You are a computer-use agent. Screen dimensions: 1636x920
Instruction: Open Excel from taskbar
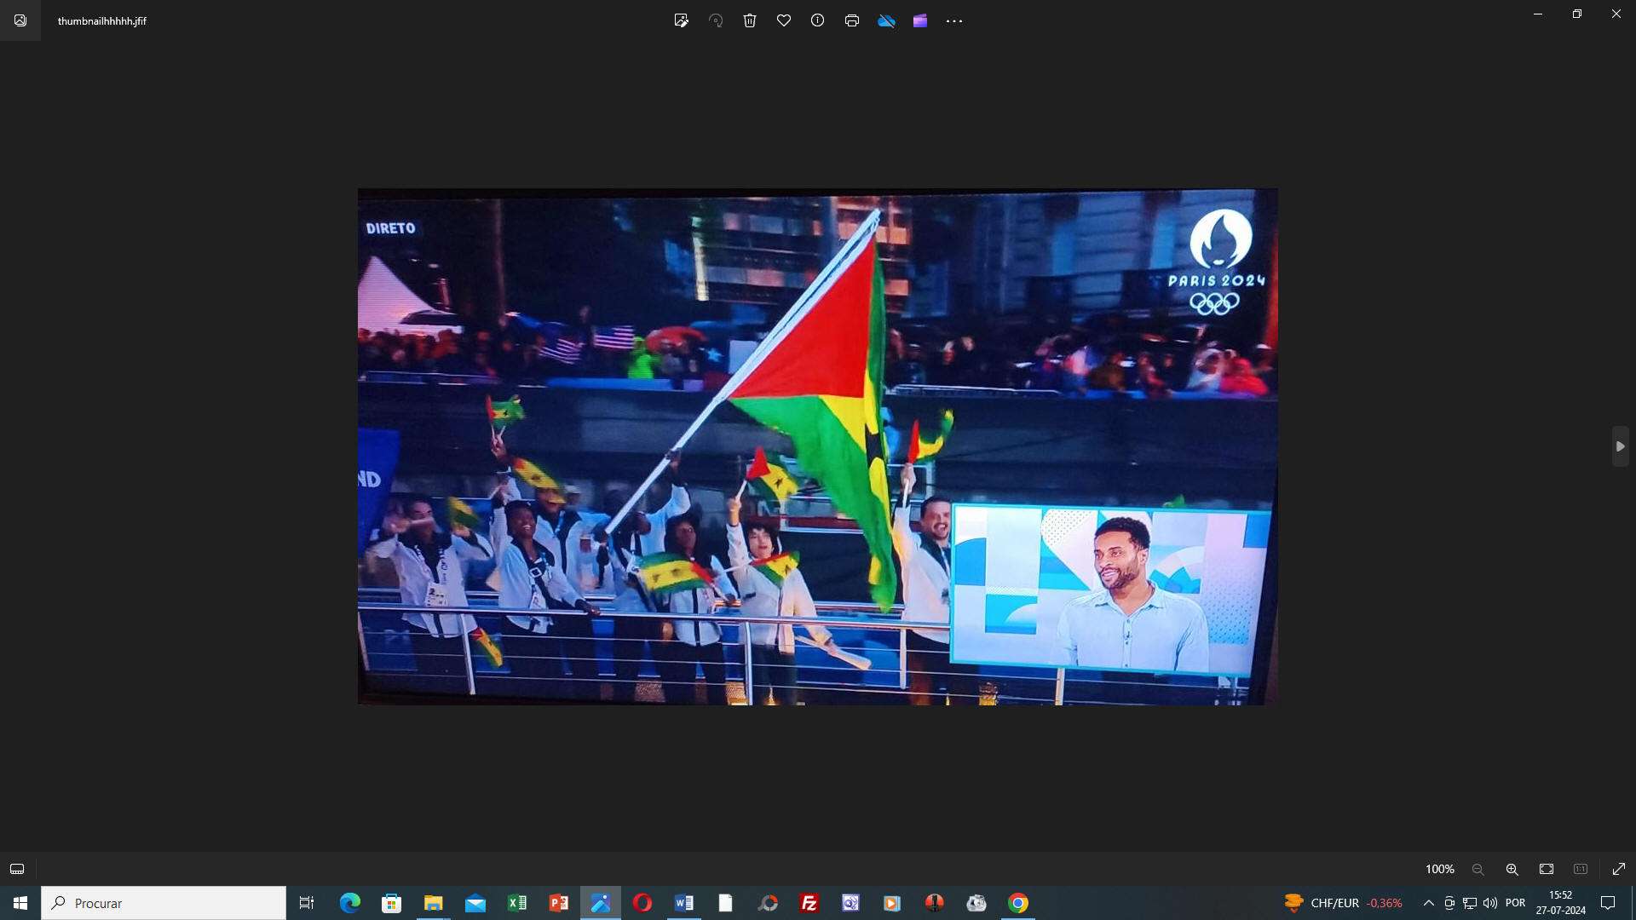516,903
